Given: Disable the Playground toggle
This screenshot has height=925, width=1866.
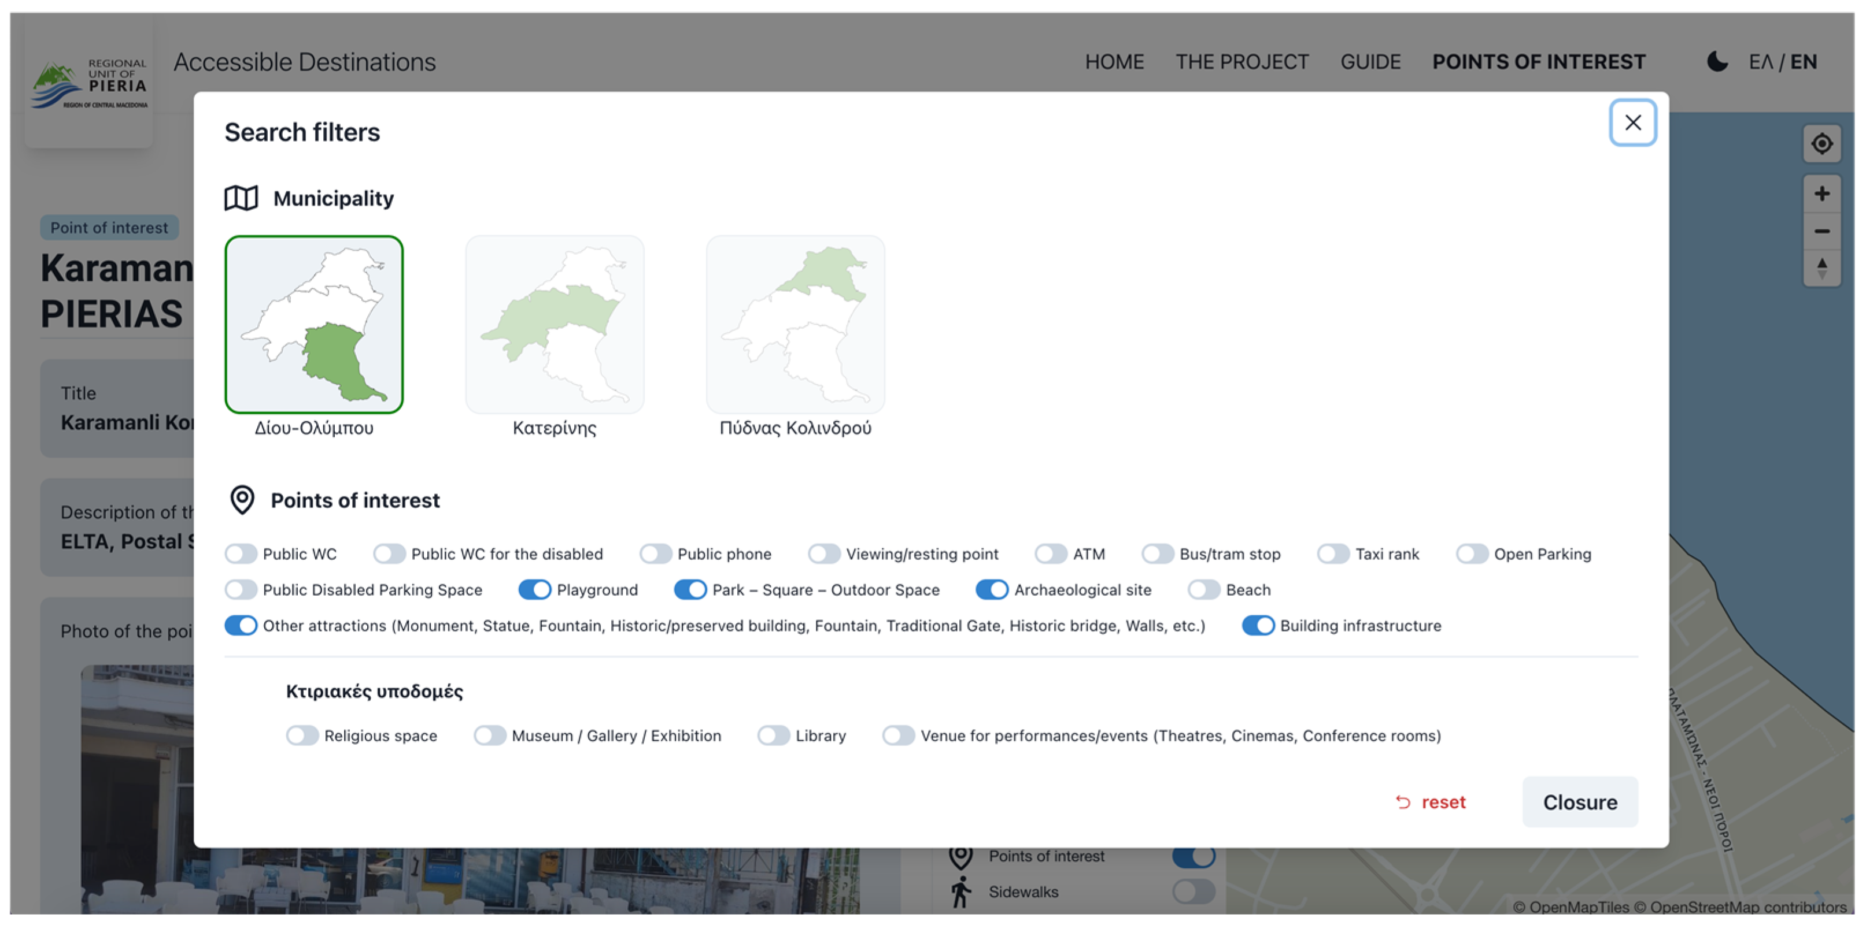Looking at the screenshot, I should (535, 590).
